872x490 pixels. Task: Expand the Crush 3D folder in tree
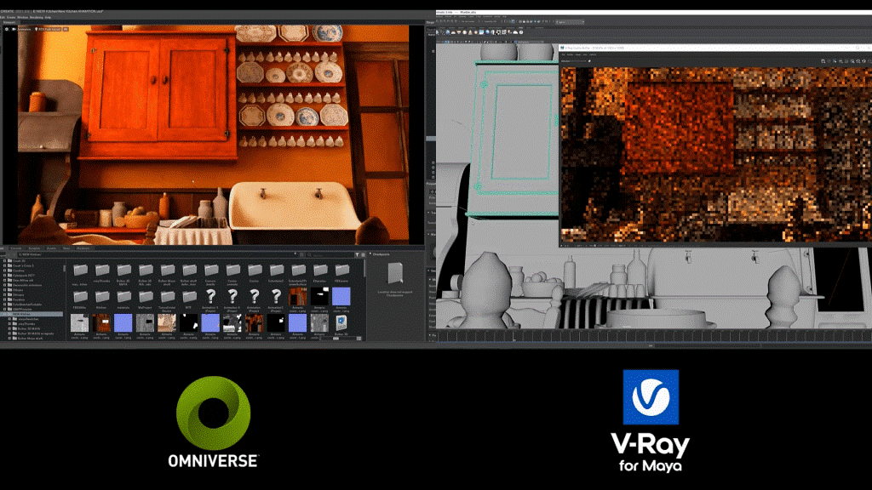click(4, 260)
